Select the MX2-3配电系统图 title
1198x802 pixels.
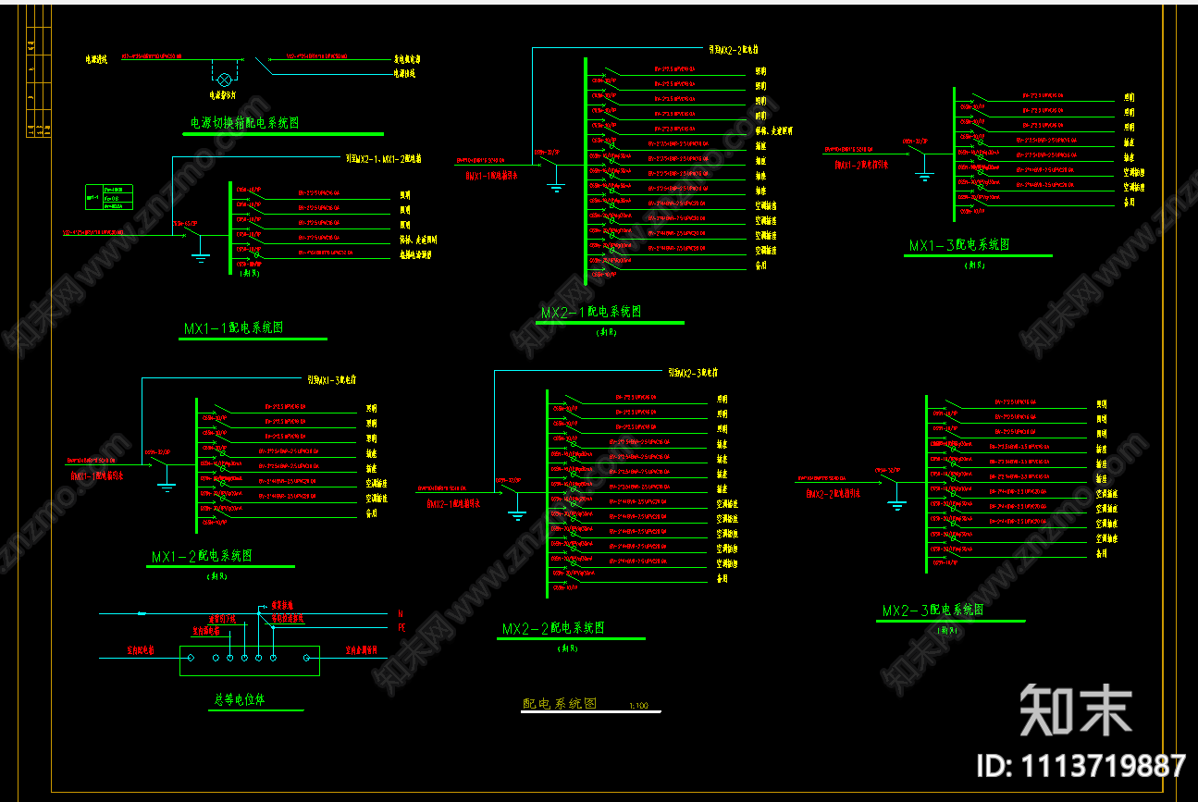tap(932, 611)
